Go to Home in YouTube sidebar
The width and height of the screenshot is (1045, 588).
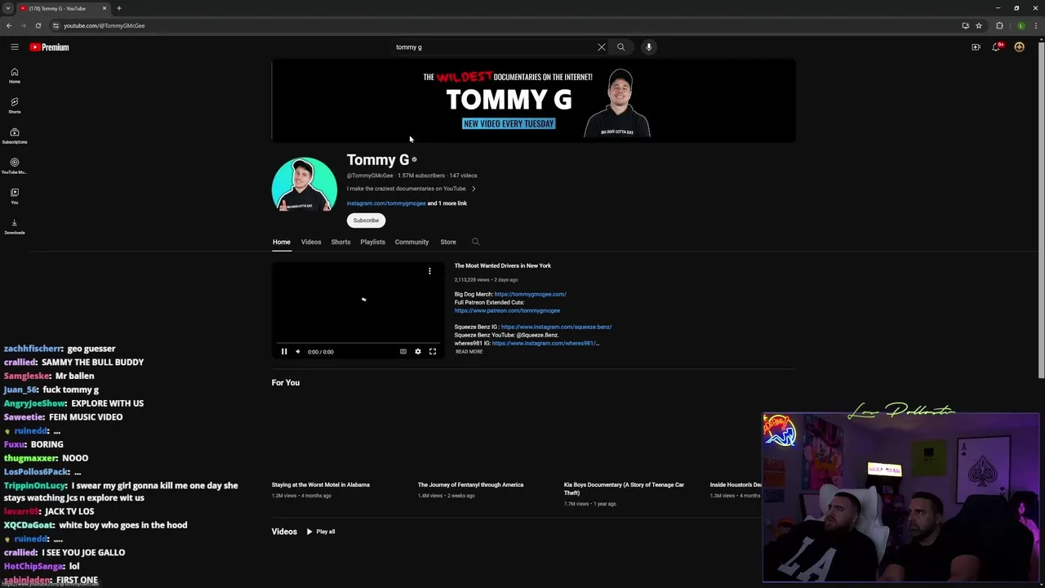(x=15, y=75)
